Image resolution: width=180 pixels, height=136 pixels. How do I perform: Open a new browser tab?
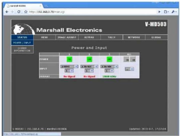point(46,6)
